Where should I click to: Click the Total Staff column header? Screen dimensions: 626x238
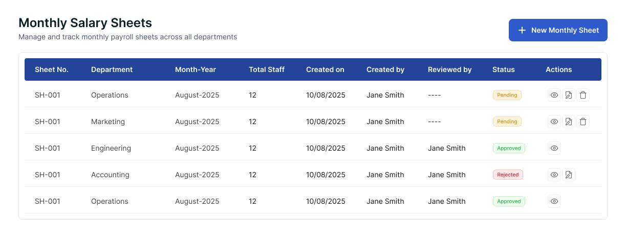266,69
